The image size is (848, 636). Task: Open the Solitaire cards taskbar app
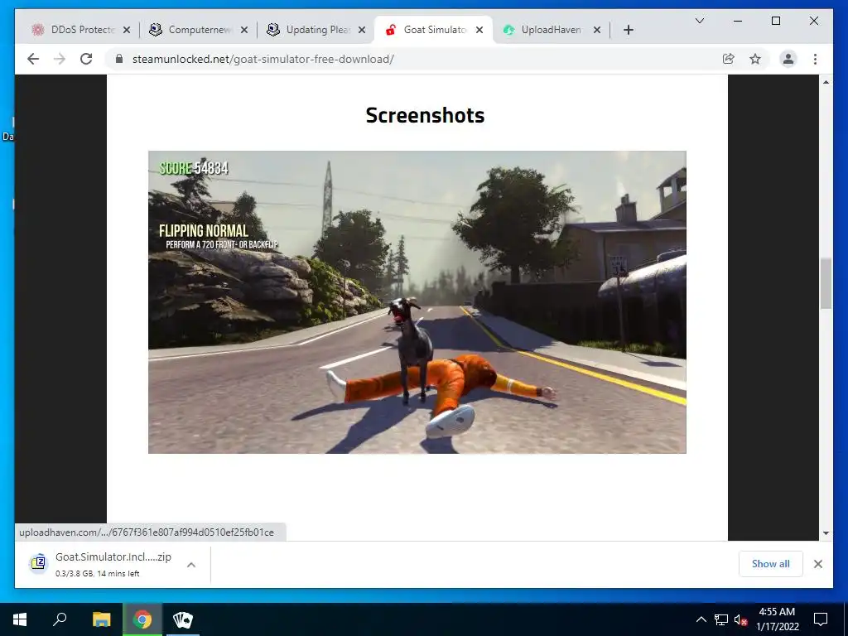click(183, 619)
